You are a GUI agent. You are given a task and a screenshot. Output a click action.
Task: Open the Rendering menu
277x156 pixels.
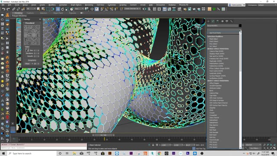(89, 5)
